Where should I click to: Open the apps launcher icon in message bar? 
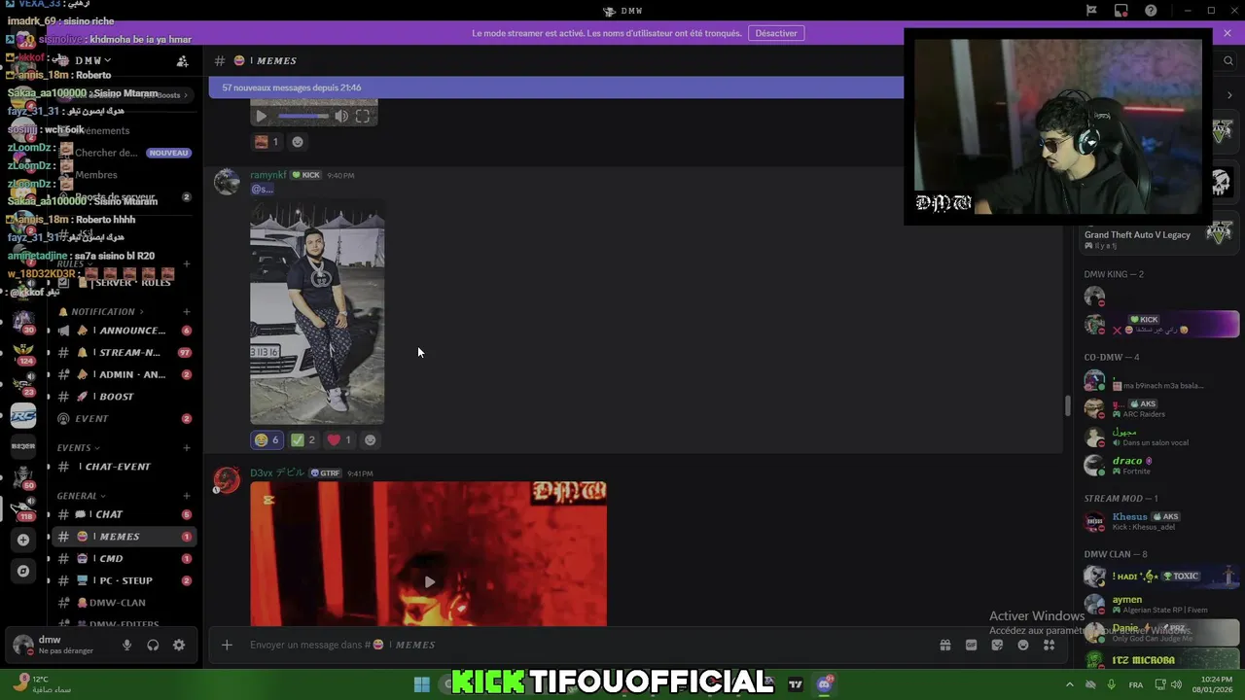coord(1049,645)
